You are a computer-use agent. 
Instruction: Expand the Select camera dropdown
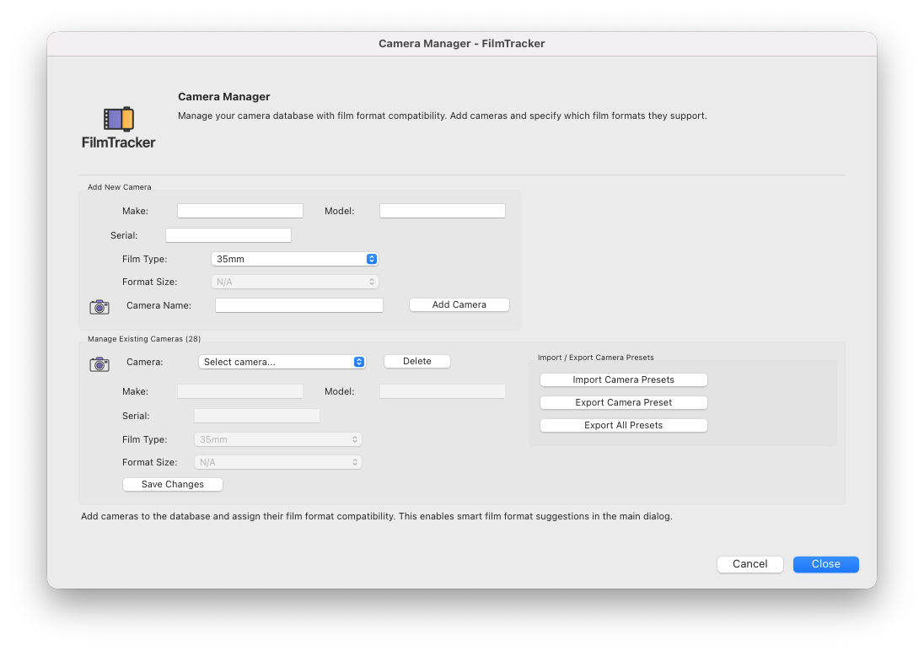282,362
